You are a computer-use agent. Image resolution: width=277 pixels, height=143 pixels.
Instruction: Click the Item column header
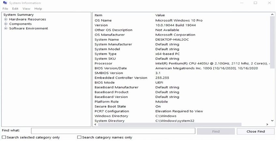pyautogui.click(x=98, y=15)
